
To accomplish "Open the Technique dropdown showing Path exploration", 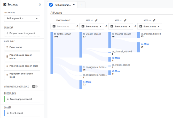I will 22,18.
